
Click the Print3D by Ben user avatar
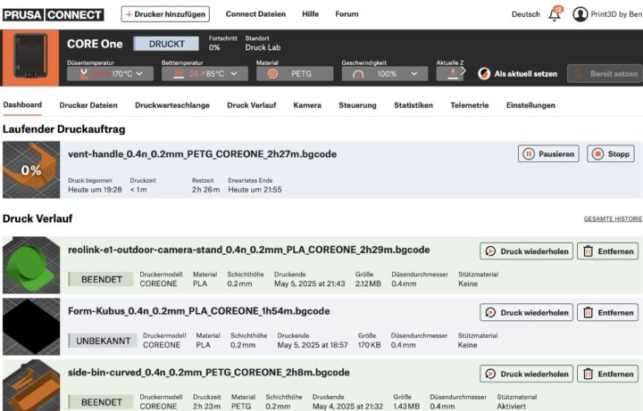580,14
